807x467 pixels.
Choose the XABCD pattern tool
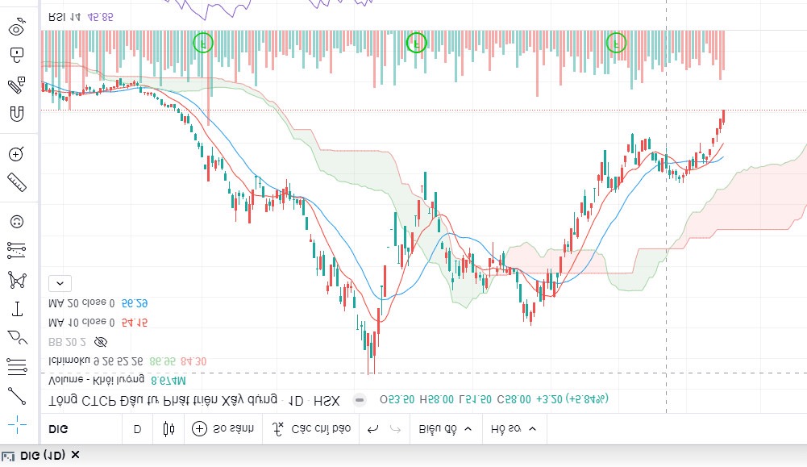tap(17, 280)
